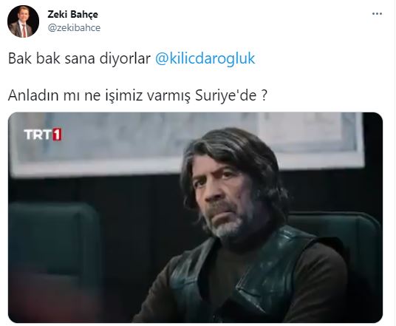The image size is (396, 326).
Task: Open the three-dot more options menu
Action: [x=377, y=14]
